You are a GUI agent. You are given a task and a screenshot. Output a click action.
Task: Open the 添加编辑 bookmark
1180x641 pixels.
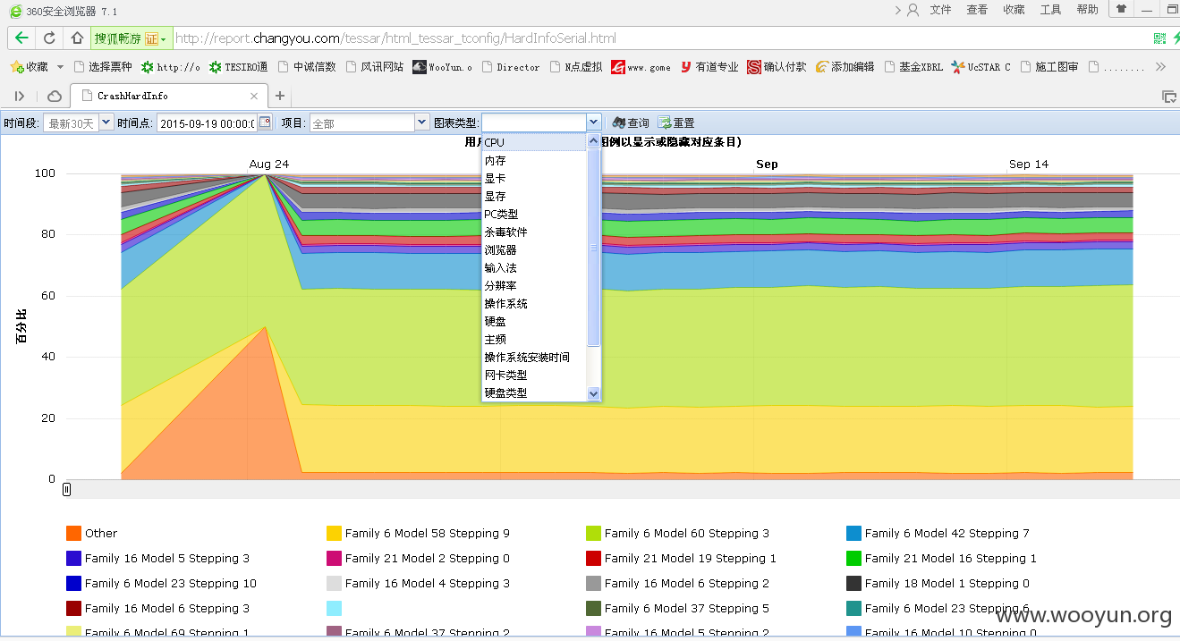pyautogui.click(x=845, y=66)
